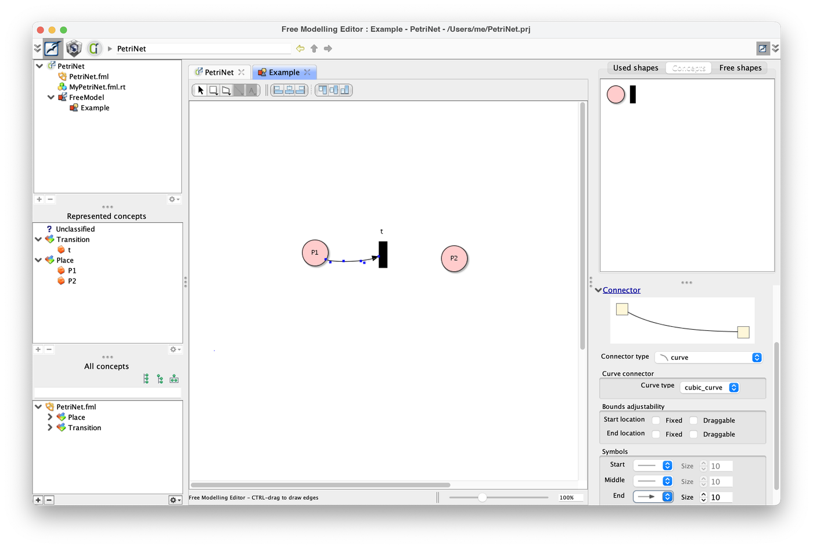Image resolution: width=813 pixels, height=548 pixels.
Task: Switch to the Free shapes tab
Action: tap(740, 68)
